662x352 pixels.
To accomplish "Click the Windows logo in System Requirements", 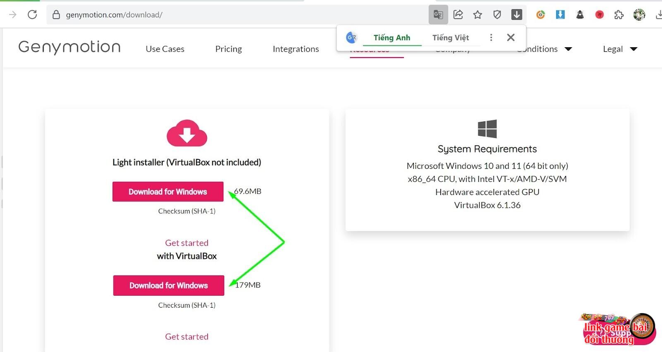I will tap(487, 129).
